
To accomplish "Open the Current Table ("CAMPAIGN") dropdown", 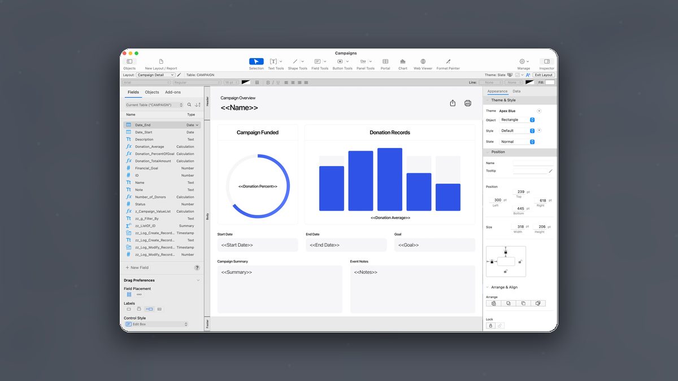I will tap(154, 105).
